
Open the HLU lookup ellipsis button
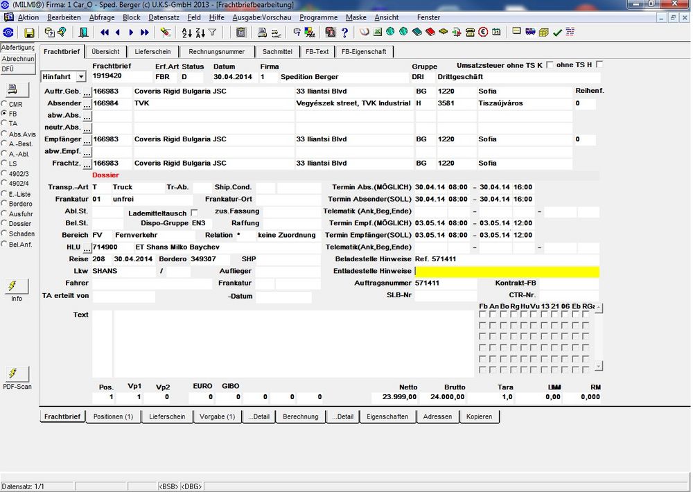tap(87, 247)
